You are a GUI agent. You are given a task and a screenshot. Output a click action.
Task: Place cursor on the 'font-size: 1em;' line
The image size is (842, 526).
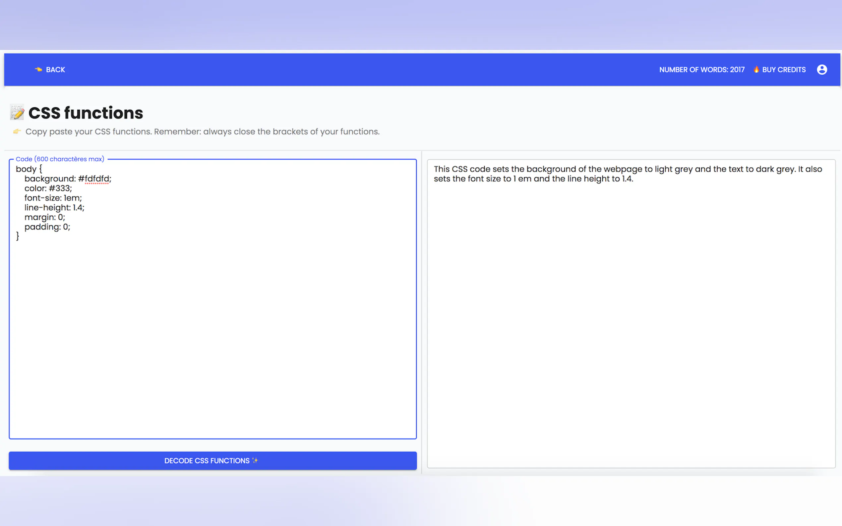tap(53, 198)
